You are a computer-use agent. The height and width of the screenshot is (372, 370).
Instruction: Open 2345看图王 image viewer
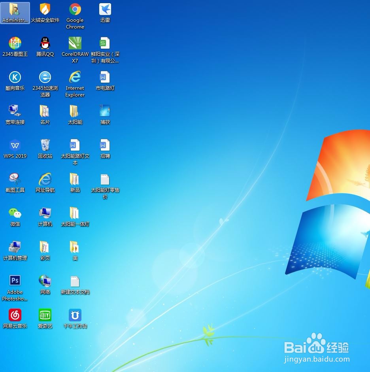click(x=15, y=47)
